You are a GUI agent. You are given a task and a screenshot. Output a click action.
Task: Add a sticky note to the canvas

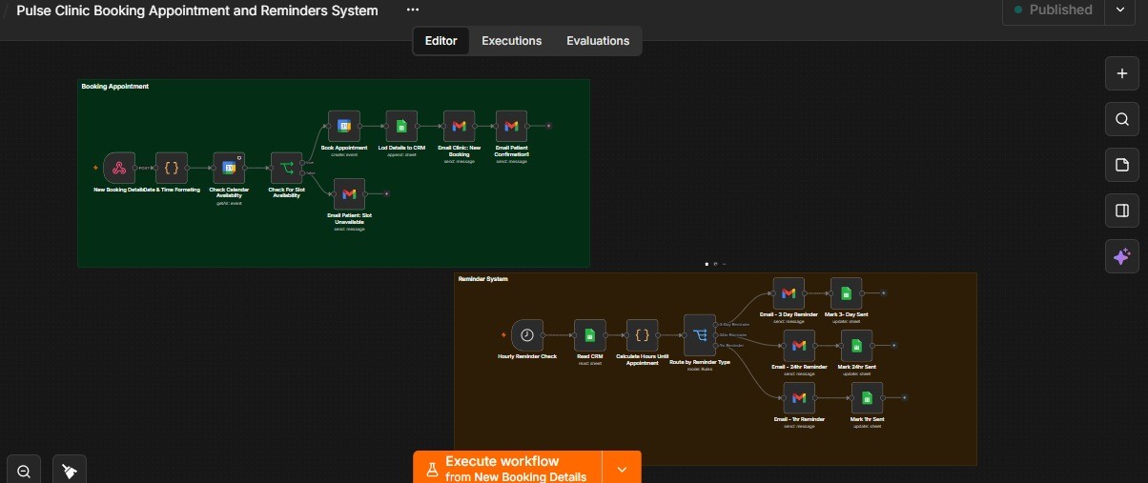(x=1122, y=165)
